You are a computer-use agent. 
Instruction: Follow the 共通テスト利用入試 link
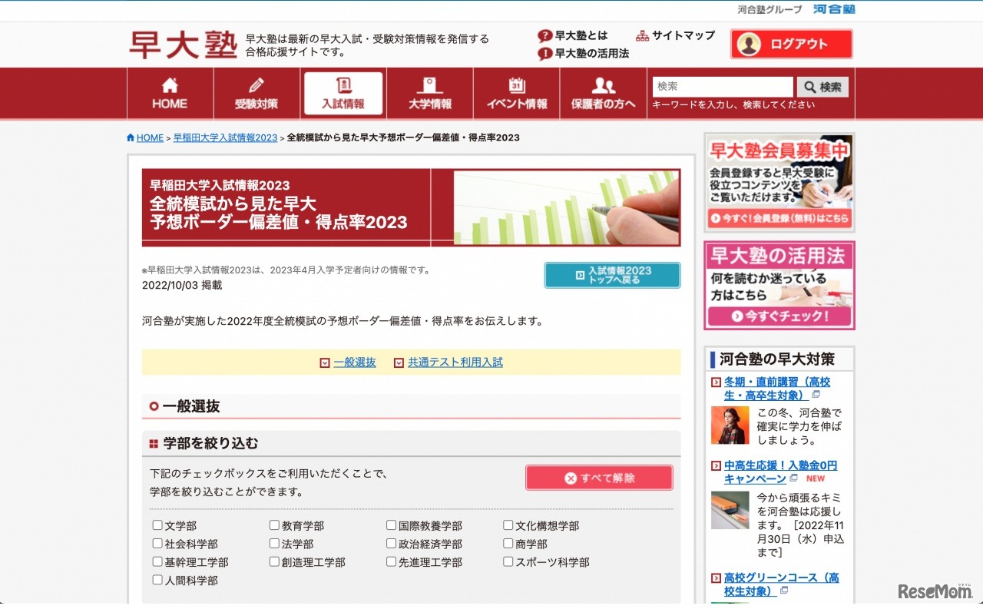(454, 362)
